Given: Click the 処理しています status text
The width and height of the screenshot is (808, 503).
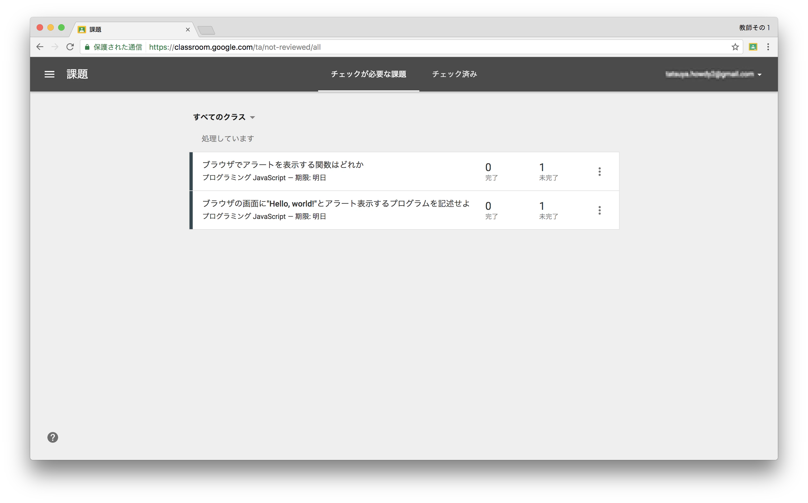Looking at the screenshot, I should [228, 138].
